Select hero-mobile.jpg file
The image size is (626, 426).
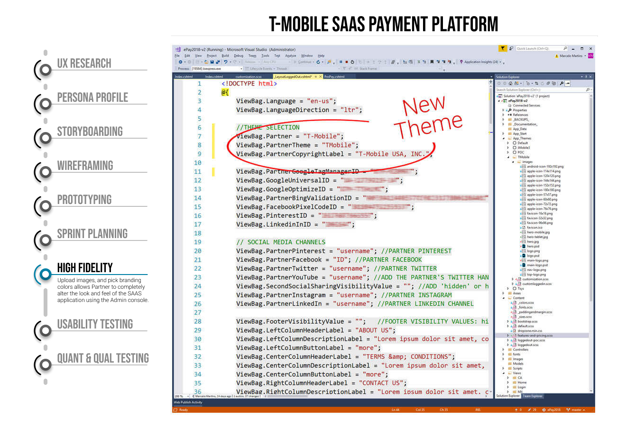tap(538, 232)
